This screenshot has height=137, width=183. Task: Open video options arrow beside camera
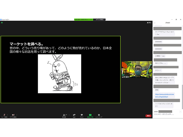coord(17,115)
